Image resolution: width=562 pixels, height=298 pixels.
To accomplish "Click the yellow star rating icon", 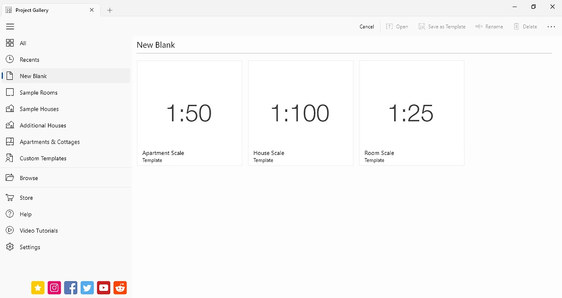I will [x=38, y=288].
